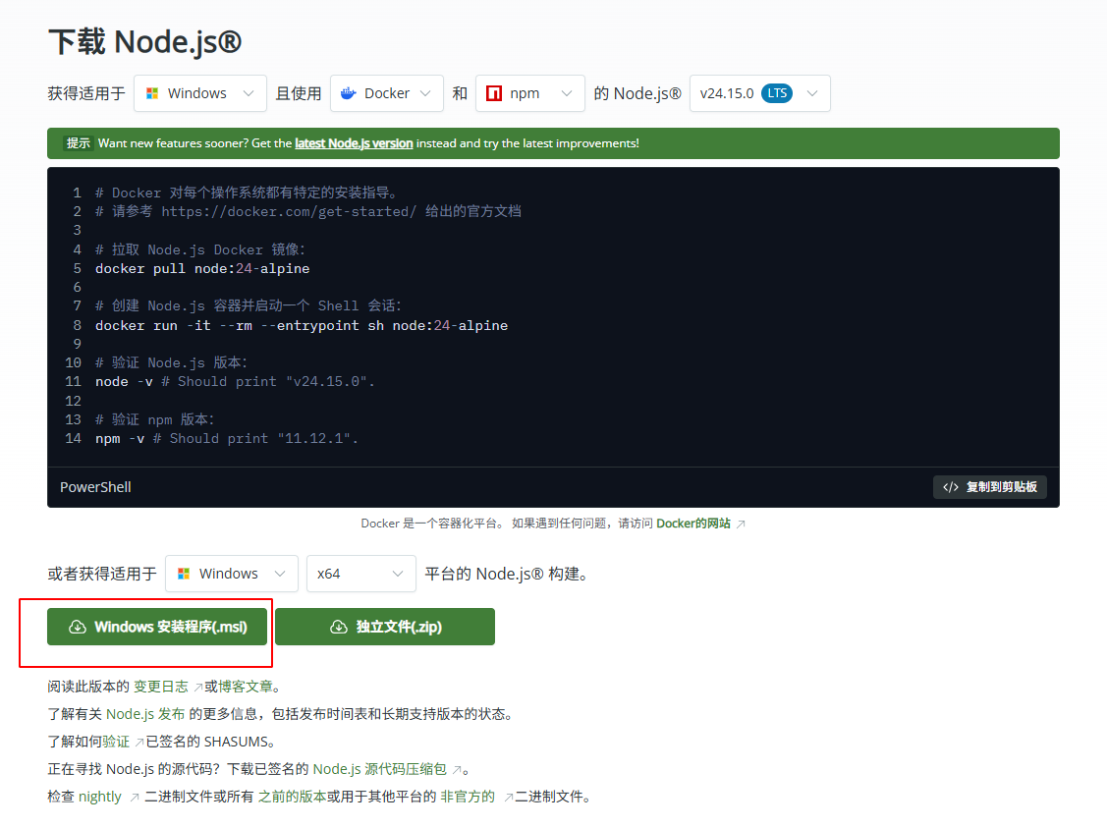The height and width of the screenshot is (828, 1107).
Task: Click the Windows logo in lower platform dropdown
Action: [x=184, y=574]
